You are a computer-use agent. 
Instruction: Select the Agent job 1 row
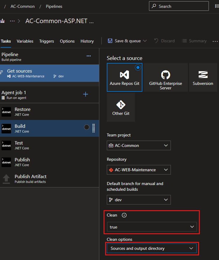[49, 95]
